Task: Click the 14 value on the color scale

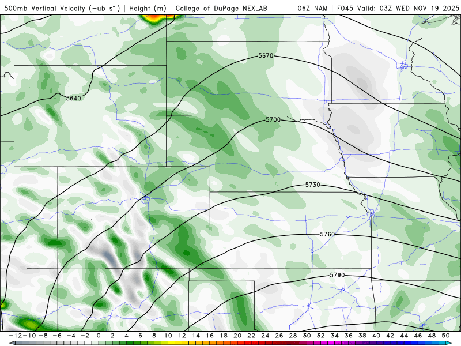Action: (x=196, y=336)
